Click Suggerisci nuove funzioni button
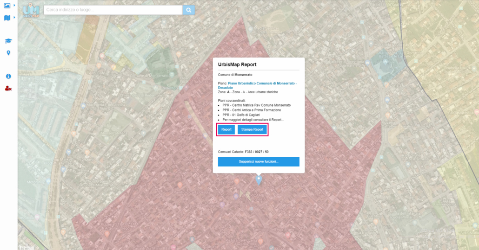479x250 pixels. [259, 162]
